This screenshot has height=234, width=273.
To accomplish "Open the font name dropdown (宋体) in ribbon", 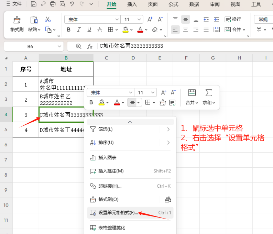I will [117, 19].
